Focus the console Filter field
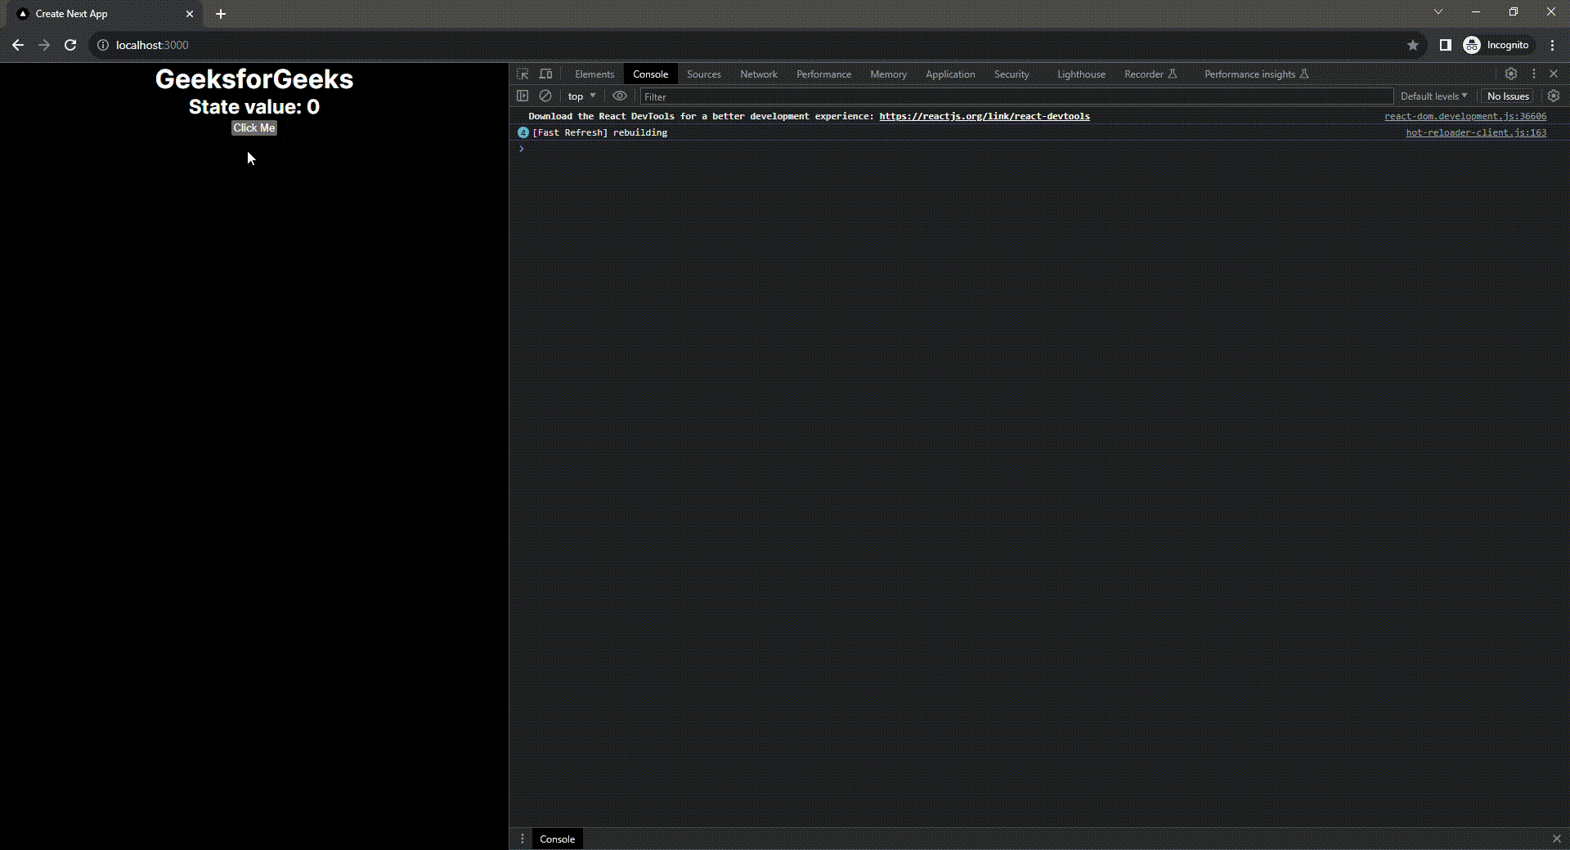This screenshot has width=1570, height=850. 1016,96
